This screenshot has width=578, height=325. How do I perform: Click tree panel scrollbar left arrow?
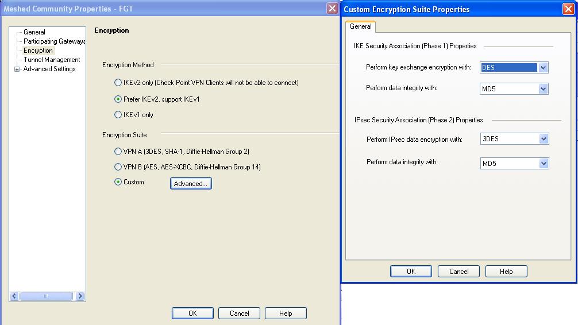tap(14, 296)
